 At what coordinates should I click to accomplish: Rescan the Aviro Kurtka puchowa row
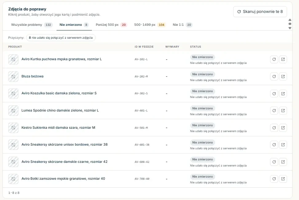(274, 59)
